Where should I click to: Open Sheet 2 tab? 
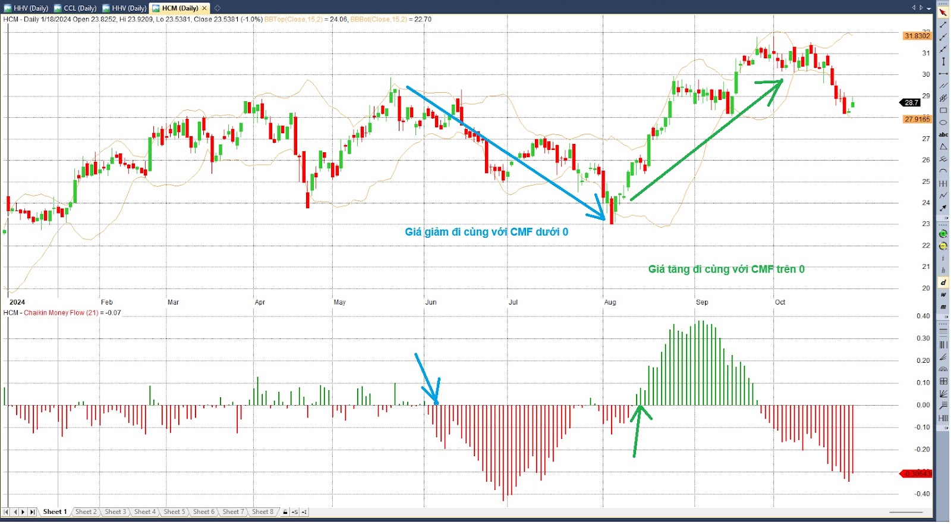pos(86,513)
